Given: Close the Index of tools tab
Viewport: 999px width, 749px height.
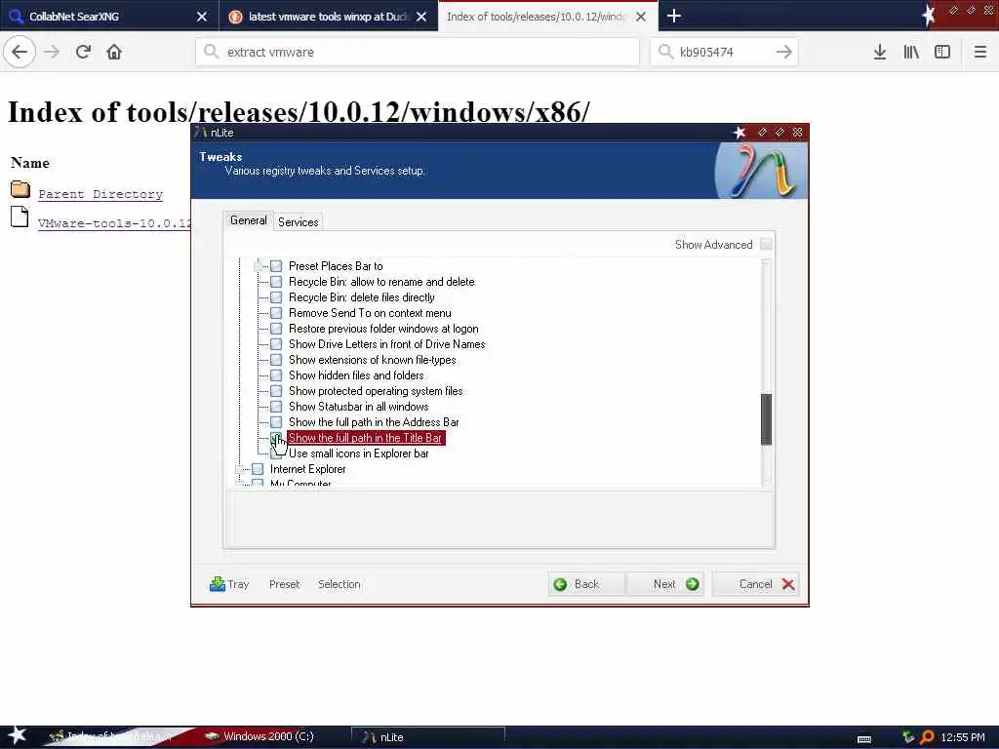Looking at the screenshot, I should coord(641,17).
